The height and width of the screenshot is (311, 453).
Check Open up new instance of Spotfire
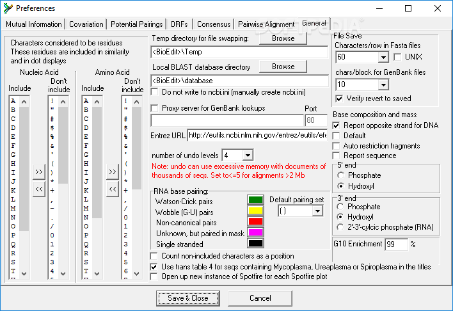pyautogui.click(x=154, y=276)
